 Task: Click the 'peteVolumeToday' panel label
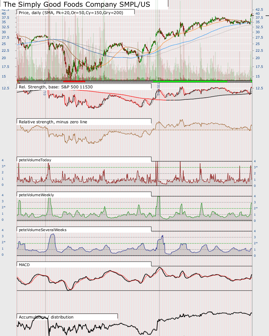point(35,160)
